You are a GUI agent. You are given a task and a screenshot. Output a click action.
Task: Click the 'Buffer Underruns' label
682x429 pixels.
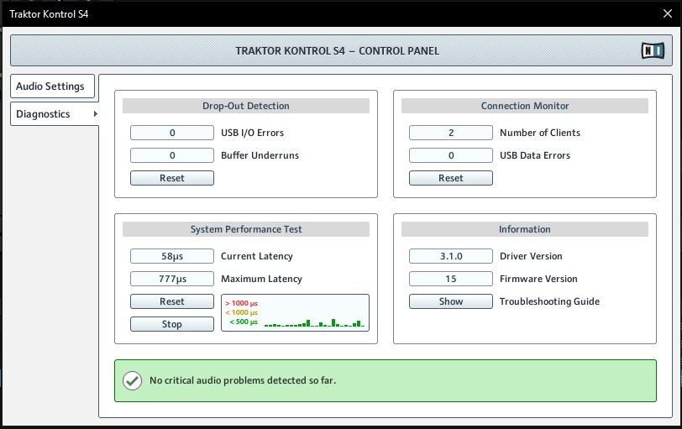coord(260,155)
